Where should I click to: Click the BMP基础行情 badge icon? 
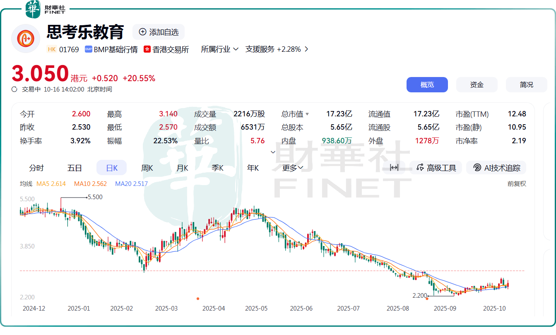pos(89,49)
